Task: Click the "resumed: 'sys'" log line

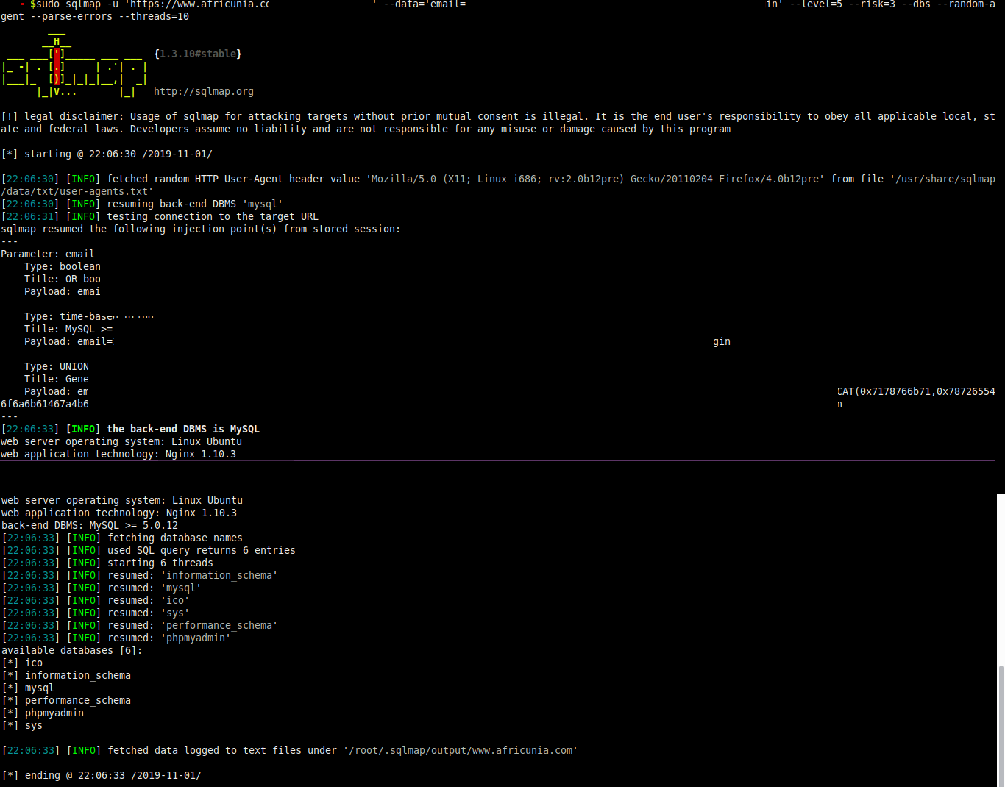Action: pyautogui.click(x=96, y=613)
